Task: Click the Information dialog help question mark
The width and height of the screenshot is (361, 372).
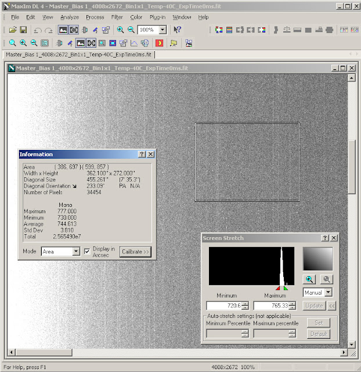Action: click(x=142, y=154)
